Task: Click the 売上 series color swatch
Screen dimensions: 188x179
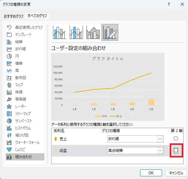Action: coord(56,139)
